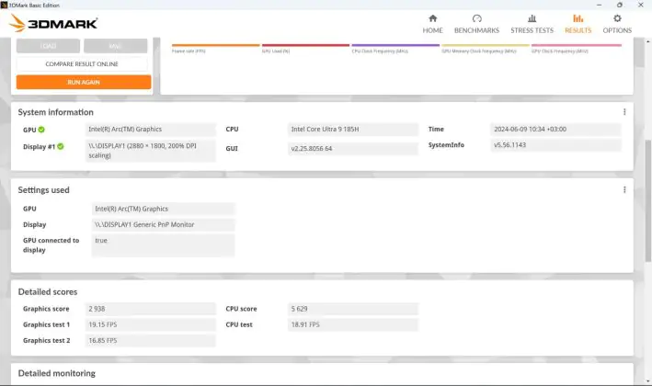This screenshot has width=652, height=386.
Task: Click GUI version v2.25.8056 64
Action: pyautogui.click(x=352, y=148)
